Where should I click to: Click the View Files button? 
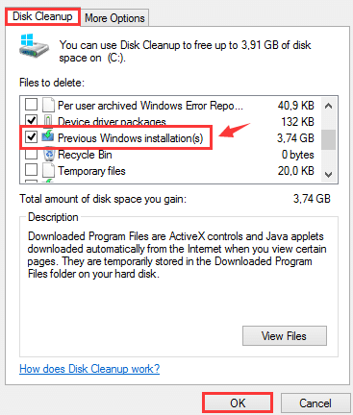[x=285, y=336]
